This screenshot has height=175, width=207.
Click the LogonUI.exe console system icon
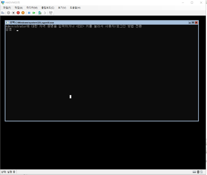pyautogui.click(x=8, y=22)
